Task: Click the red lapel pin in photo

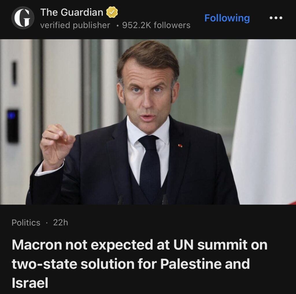Action: click(180, 146)
